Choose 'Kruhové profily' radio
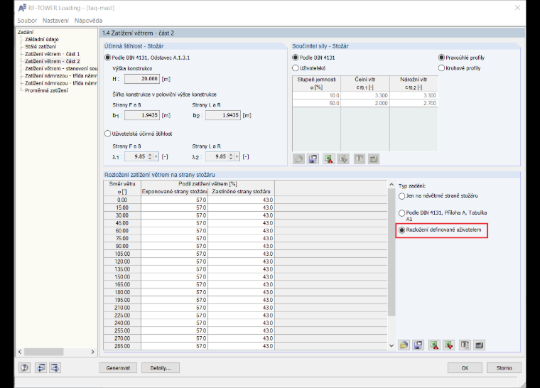Viewport: 540px width, 388px height. tap(441, 68)
